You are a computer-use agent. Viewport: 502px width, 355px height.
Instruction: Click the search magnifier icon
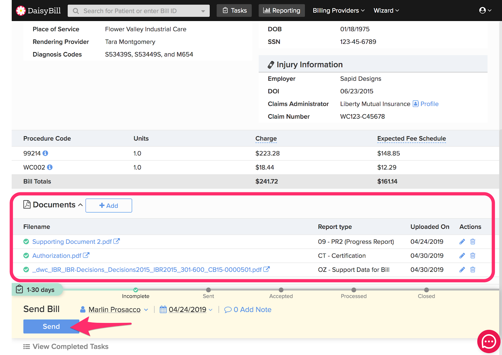76,11
